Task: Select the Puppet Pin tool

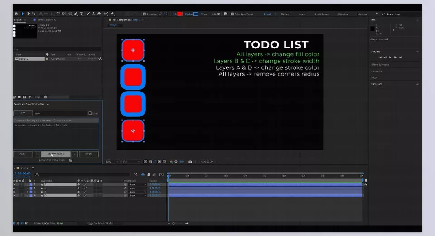Action: 112,14
